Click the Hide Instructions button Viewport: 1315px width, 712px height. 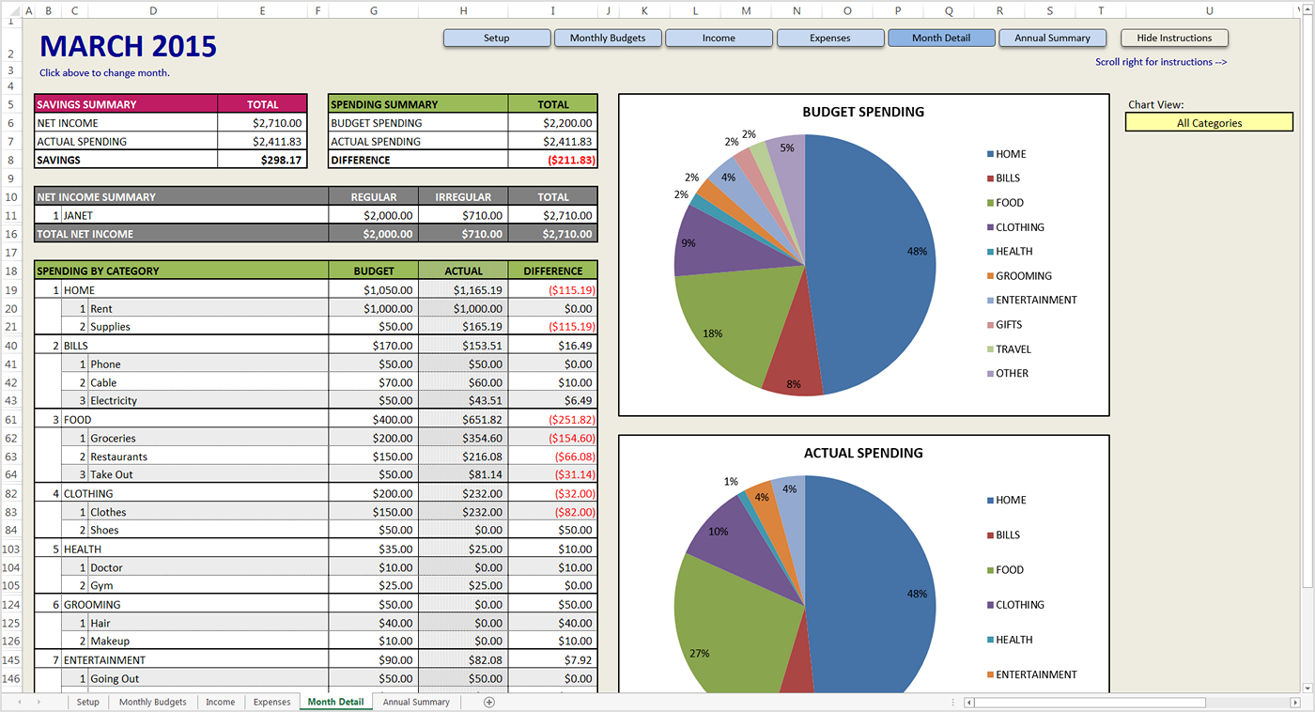pyautogui.click(x=1174, y=39)
